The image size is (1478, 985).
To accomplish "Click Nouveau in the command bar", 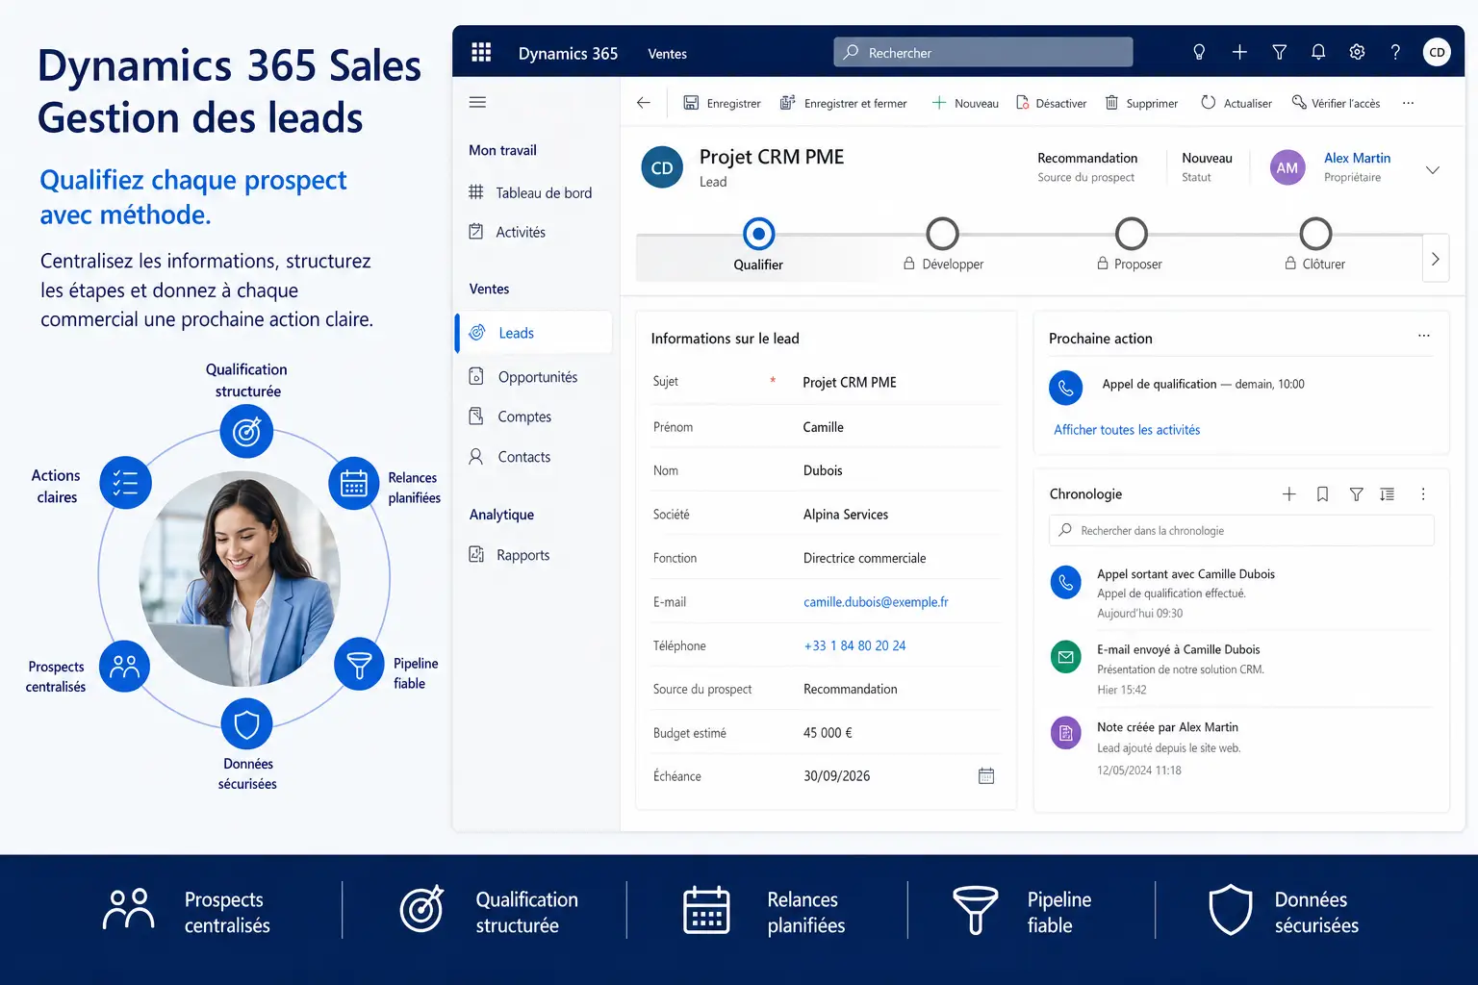I will point(965,103).
